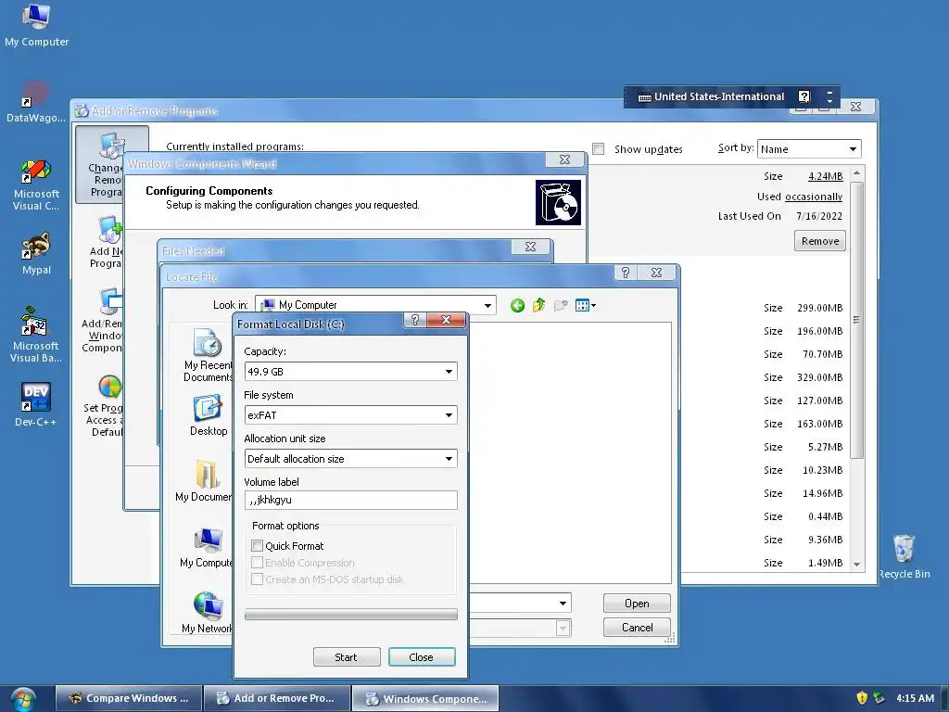The image size is (949, 712).
Task: Expand the file name combo box arrow
Action: (x=563, y=603)
